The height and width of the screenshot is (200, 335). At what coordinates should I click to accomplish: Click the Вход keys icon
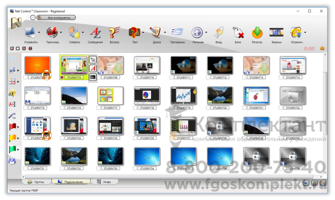[219, 33]
